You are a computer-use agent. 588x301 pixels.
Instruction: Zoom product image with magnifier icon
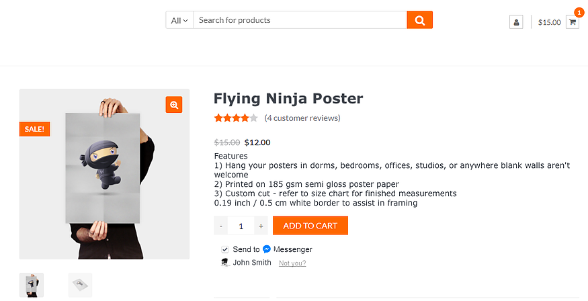coord(174,105)
